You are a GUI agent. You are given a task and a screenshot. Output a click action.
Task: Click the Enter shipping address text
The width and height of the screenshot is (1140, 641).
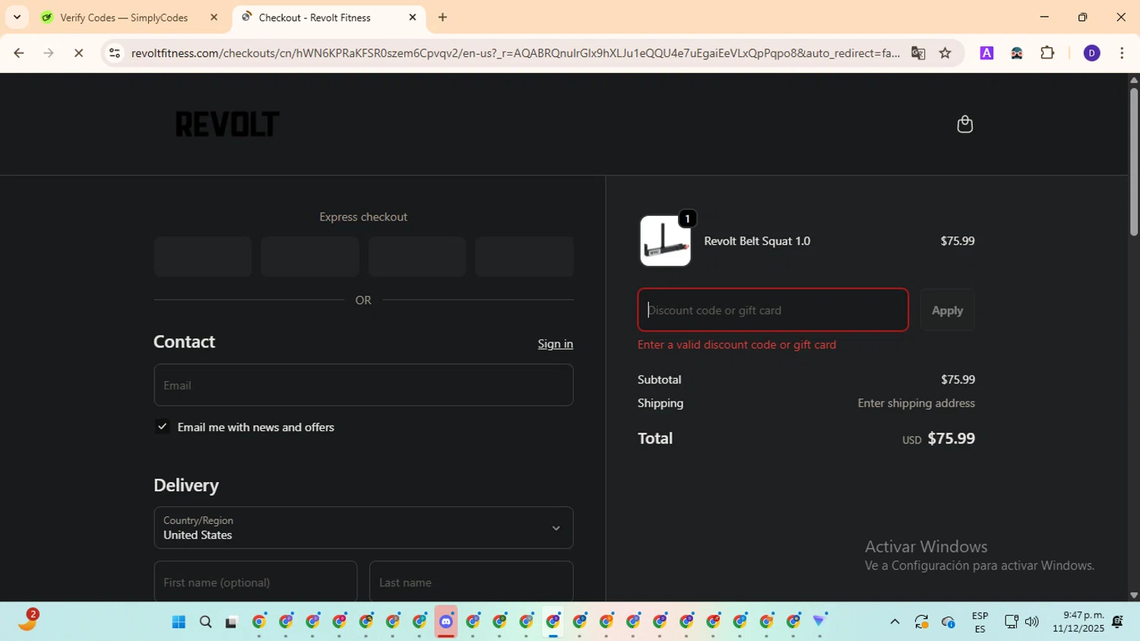pos(916,403)
